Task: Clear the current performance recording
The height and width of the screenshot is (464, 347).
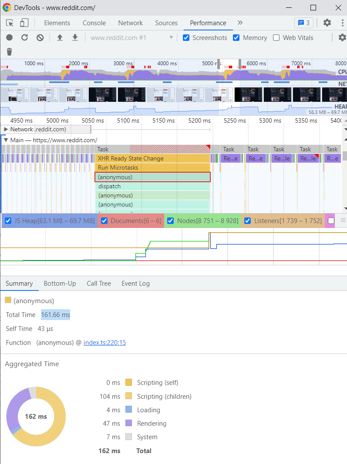Action: (x=40, y=37)
